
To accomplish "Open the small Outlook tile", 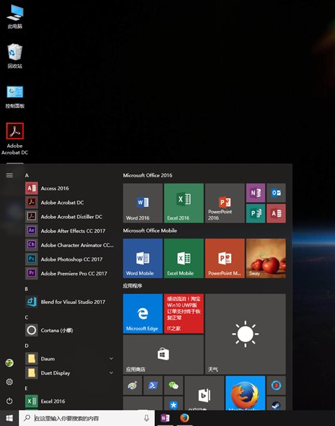I will [x=276, y=193].
